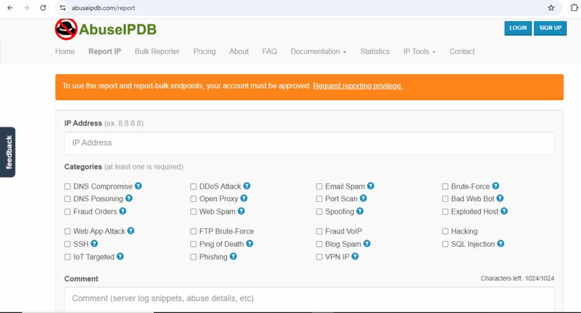Click the LOGIN button
581x313 pixels.
(x=518, y=28)
